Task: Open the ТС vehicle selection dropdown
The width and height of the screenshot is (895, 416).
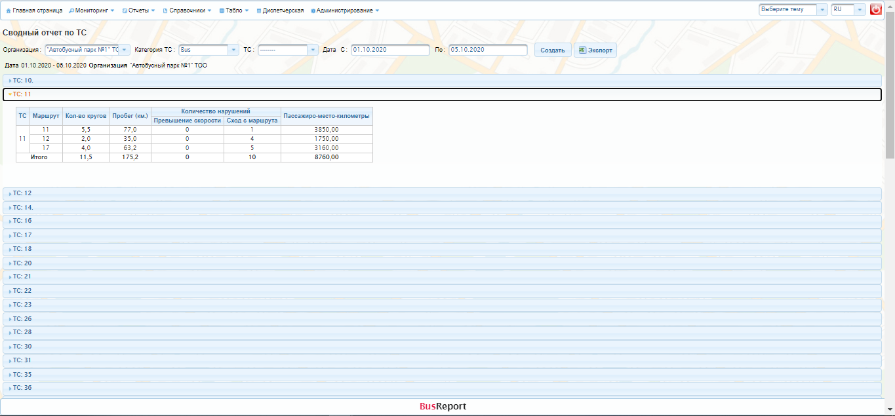Action: coord(288,50)
